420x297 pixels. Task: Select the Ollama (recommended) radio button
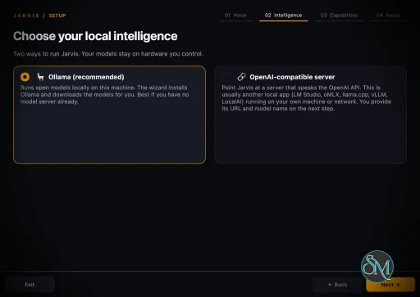click(x=25, y=77)
